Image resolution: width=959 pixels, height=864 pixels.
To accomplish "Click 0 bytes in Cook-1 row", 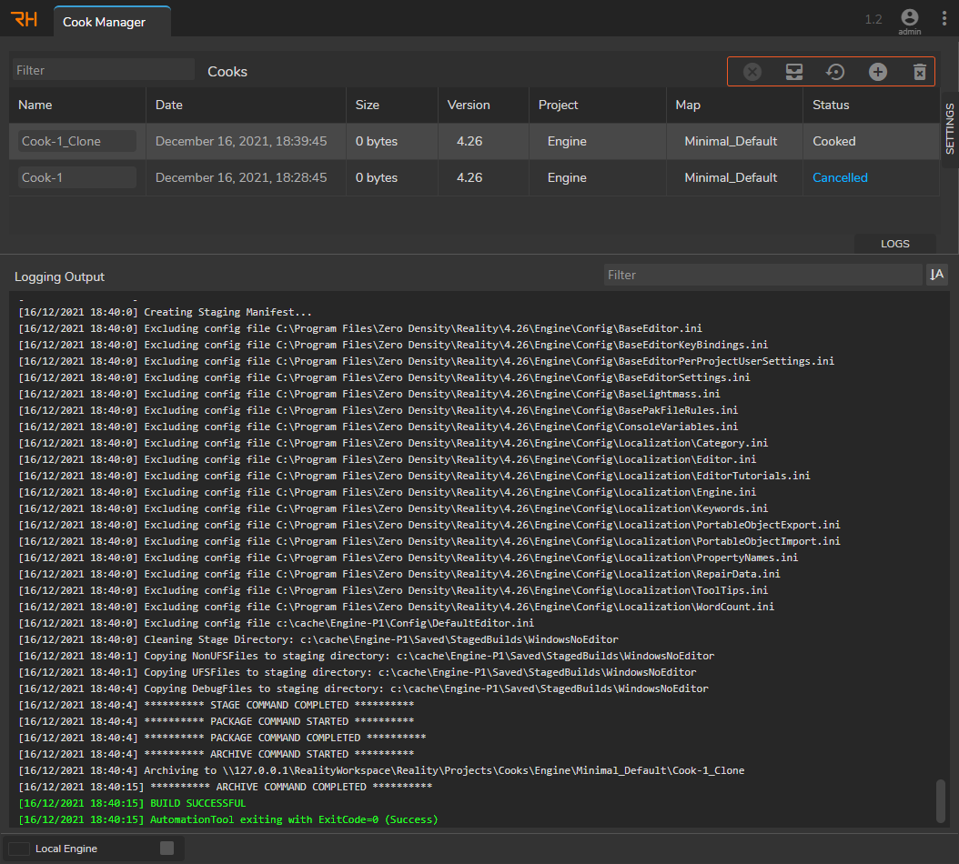I will pos(376,177).
